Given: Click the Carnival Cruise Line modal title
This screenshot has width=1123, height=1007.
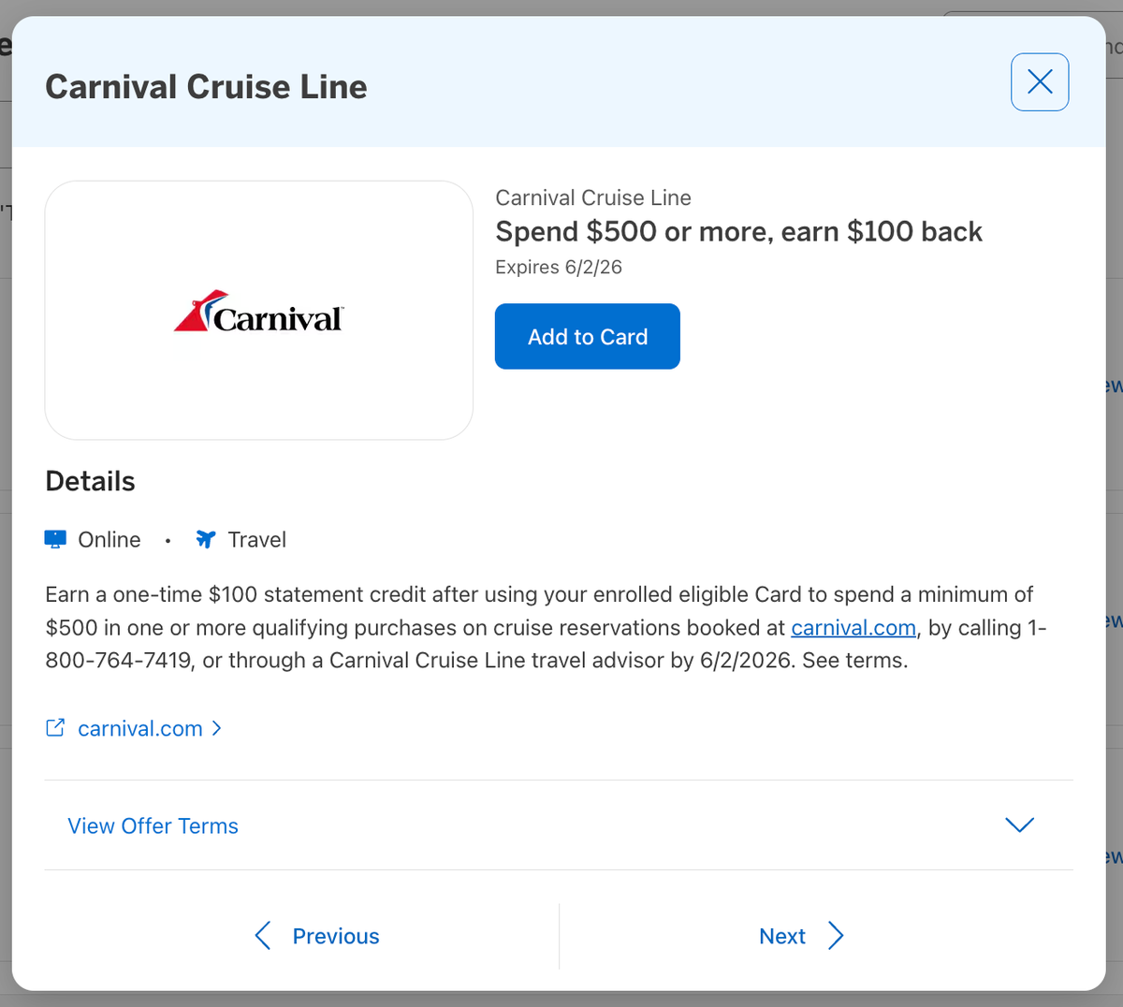Looking at the screenshot, I should pos(206,86).
